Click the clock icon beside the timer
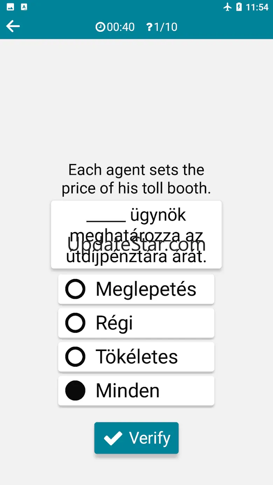This screenshot has width=273, height=485. [100, 27]
